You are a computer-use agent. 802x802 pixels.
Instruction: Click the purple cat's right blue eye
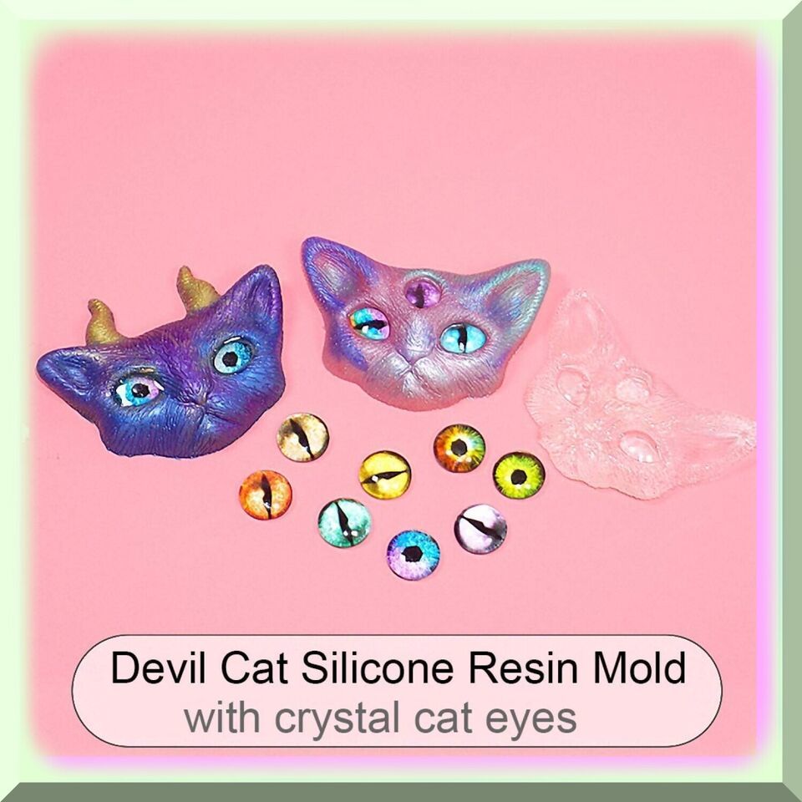pyautogui.click(x=233, y=356)
